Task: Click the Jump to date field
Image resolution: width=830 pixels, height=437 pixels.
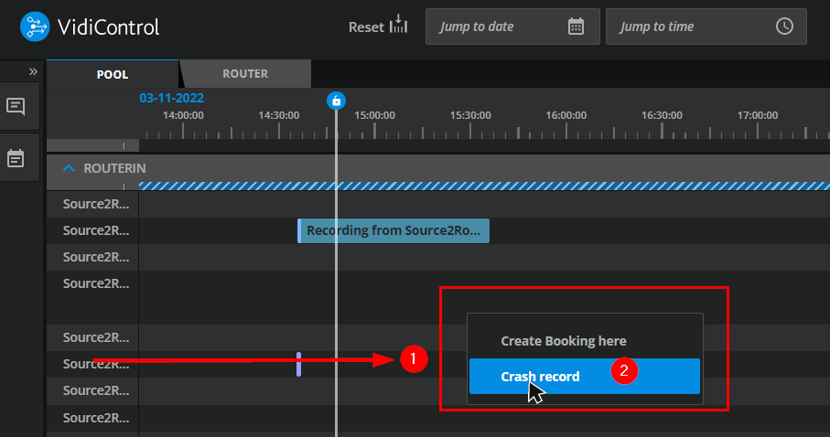Action: (499, 27)
